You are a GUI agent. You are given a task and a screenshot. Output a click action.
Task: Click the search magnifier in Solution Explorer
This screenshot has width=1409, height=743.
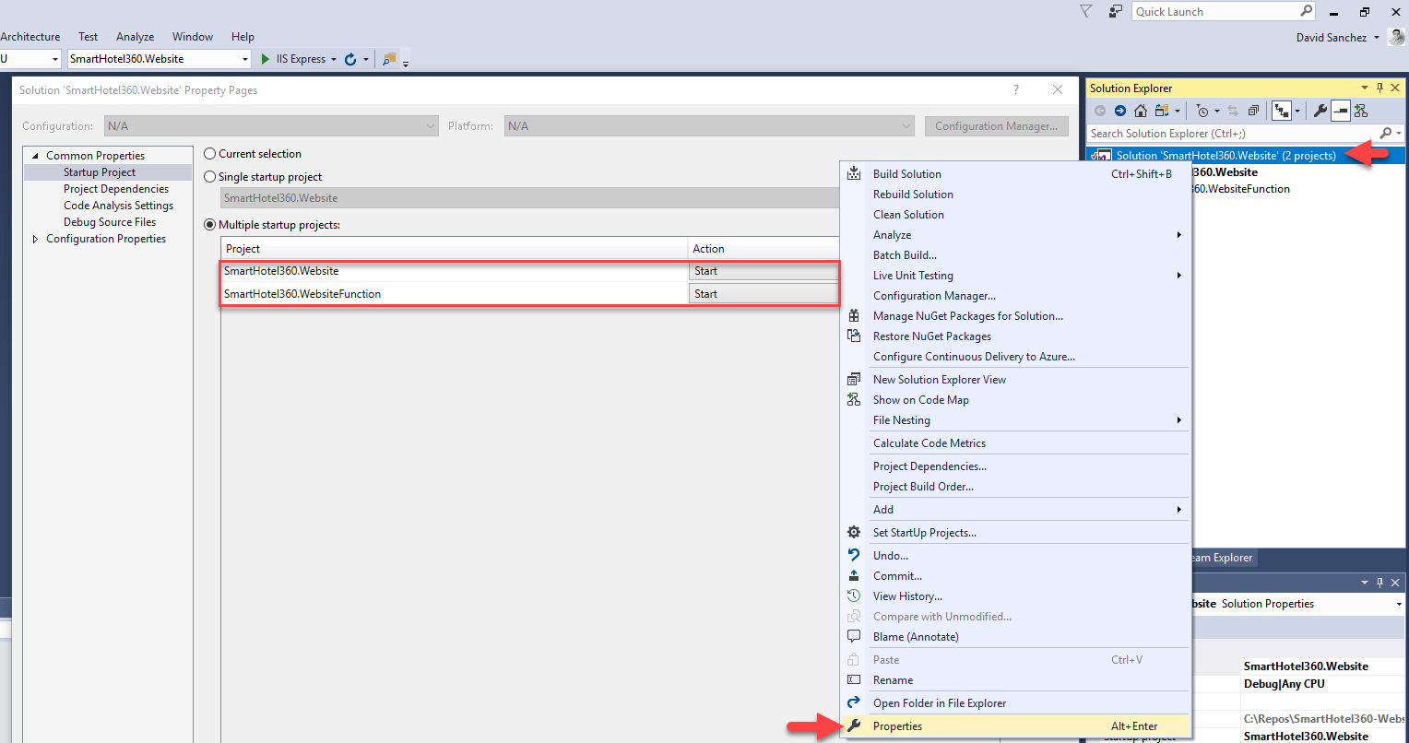tap(1385, 134)
